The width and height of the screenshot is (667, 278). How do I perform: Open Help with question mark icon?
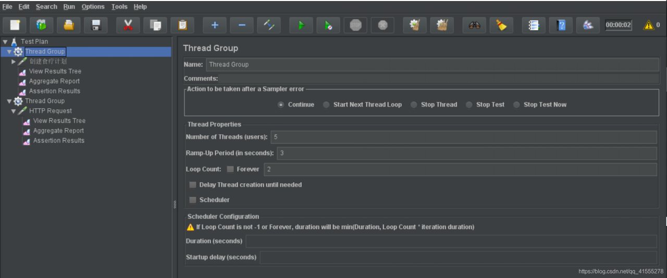click(561, 25)
